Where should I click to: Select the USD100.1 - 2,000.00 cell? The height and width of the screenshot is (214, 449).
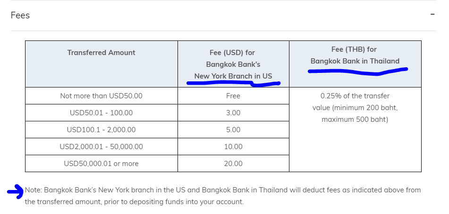(x=102, y=129)
